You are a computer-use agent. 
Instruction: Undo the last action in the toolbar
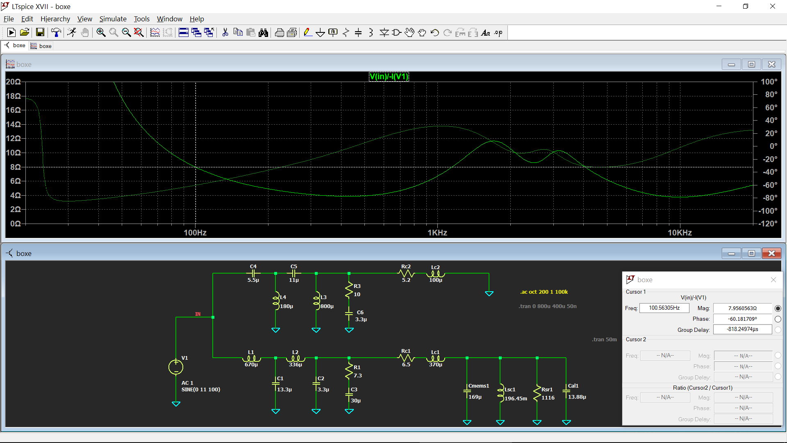pyautogui.click(x=435, y=33)
